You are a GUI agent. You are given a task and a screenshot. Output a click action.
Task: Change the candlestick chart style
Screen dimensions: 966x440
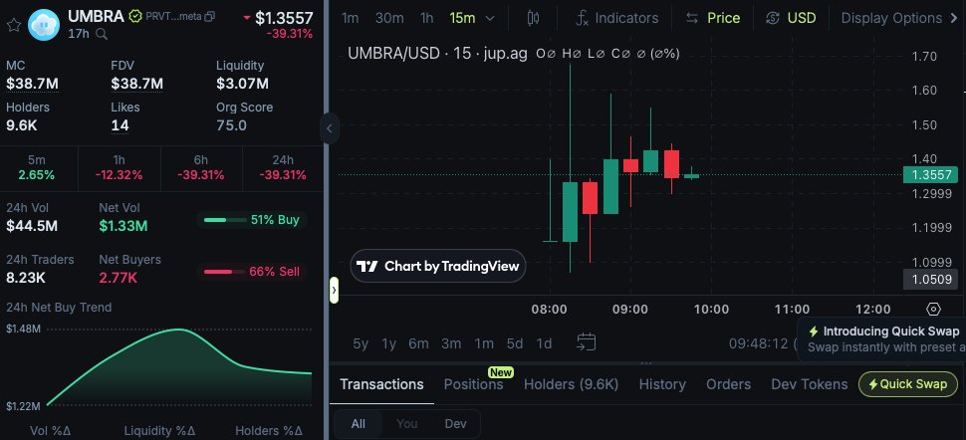[x=533, y=18]
